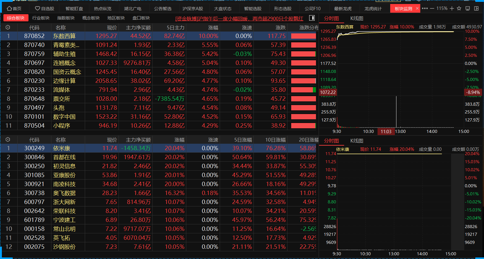
Task: Click the star favorite icon
Action: pyautogui.click(x=459, y=8)
